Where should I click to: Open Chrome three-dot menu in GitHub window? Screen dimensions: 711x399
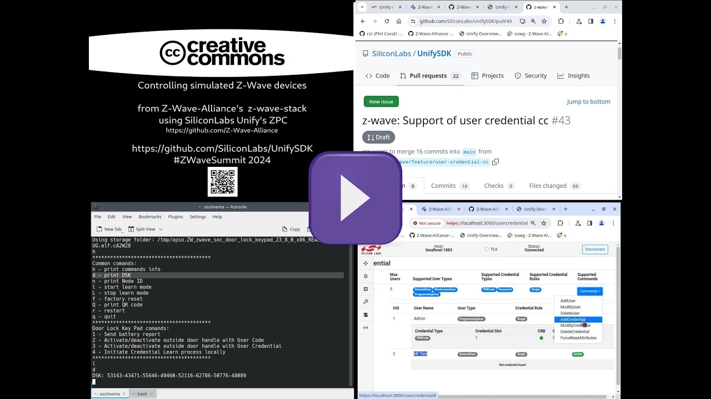tap(614, 22)
